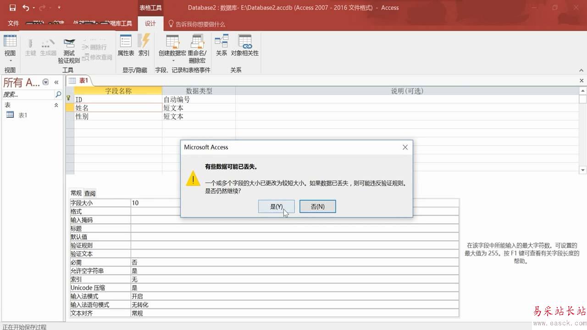Click the 数据类型 column header
587x330 pixels.
click(199, 91)
